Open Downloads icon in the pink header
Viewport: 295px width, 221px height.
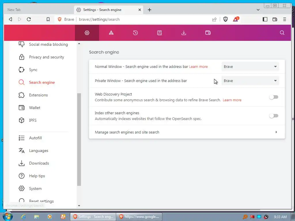point(184,33)
